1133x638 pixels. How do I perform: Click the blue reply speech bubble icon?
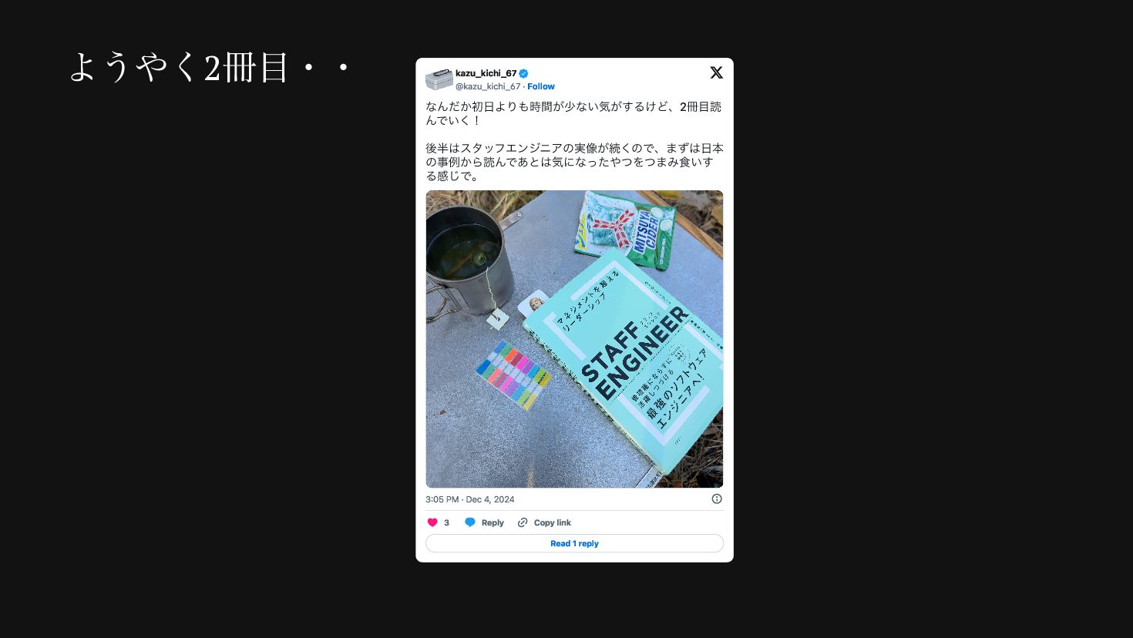pyautogui.click(x=470, y=522)
